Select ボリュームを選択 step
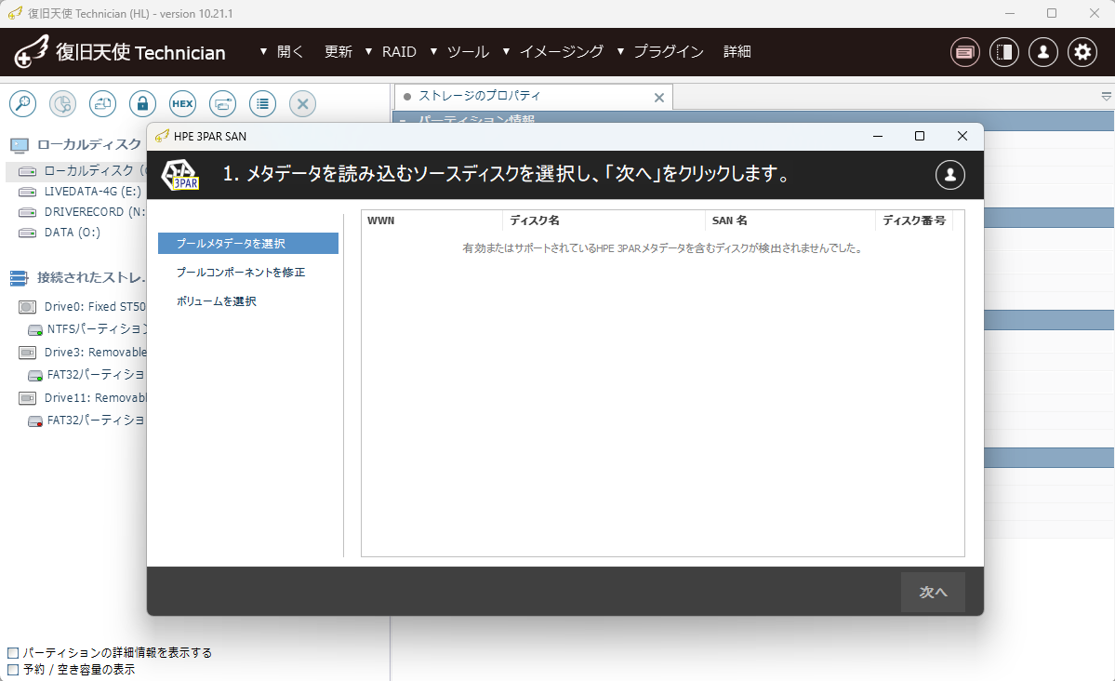Viewport: 1115px width, 681px height. coord(216,301)
